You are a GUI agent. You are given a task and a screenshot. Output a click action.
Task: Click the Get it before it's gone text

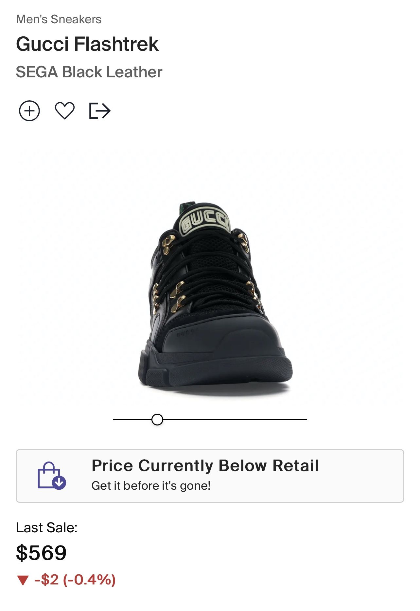[151, 485]
